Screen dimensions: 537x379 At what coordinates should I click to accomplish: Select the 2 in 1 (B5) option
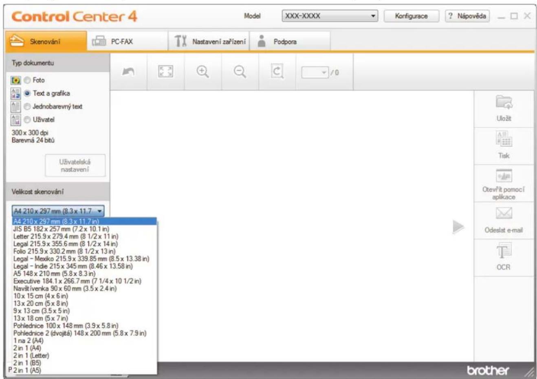click(x=84, y=363)
